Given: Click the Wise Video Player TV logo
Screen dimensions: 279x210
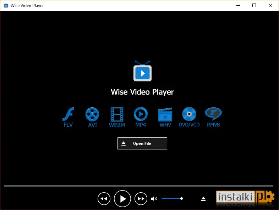Looking at the screenshot, I should click(x=142, y=71).
